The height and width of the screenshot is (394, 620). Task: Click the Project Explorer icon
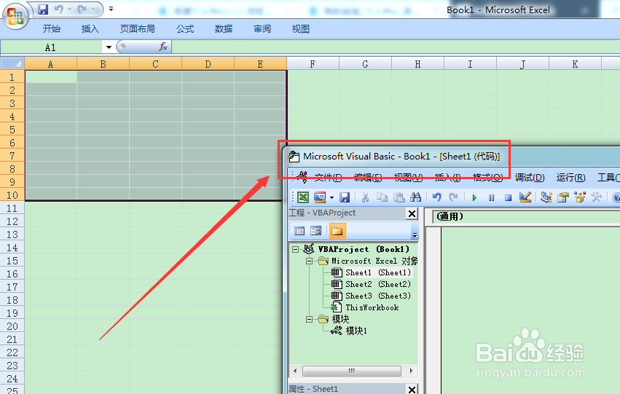coord(546,197)
